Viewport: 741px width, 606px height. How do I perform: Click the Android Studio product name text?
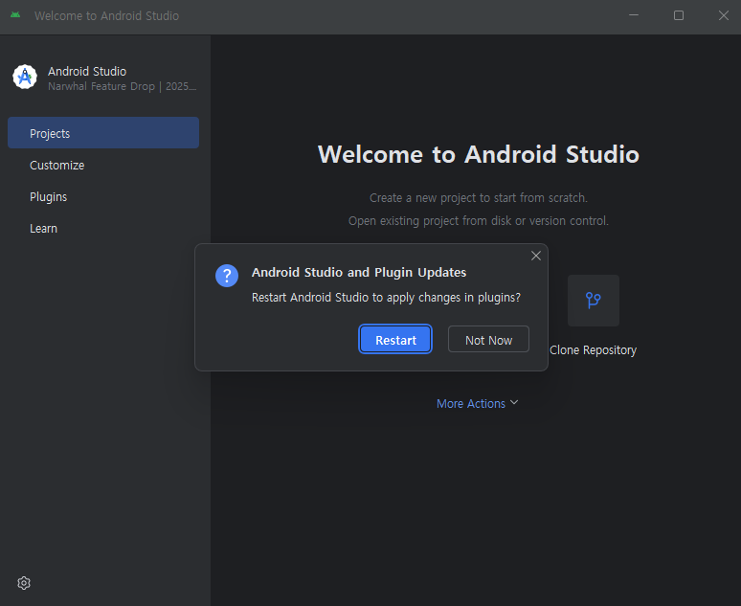[87, 72]
